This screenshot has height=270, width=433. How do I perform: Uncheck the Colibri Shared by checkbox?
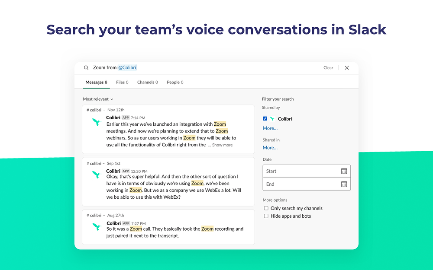coord(265,119)
